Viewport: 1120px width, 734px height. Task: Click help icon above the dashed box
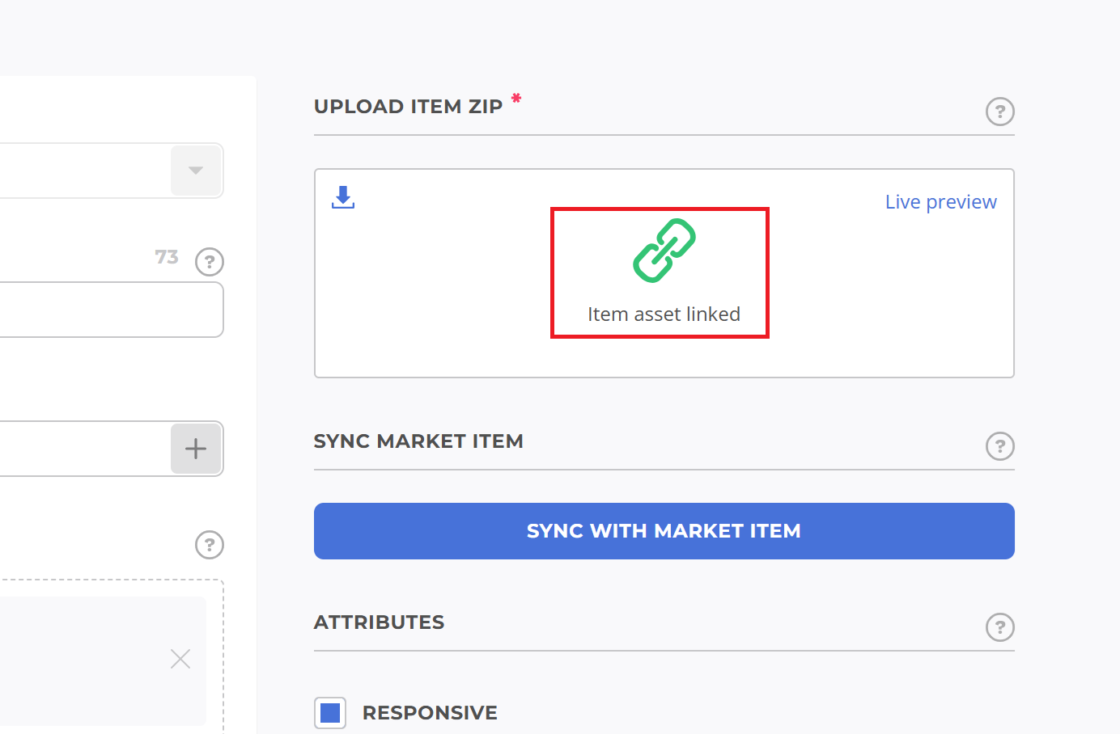210,545
